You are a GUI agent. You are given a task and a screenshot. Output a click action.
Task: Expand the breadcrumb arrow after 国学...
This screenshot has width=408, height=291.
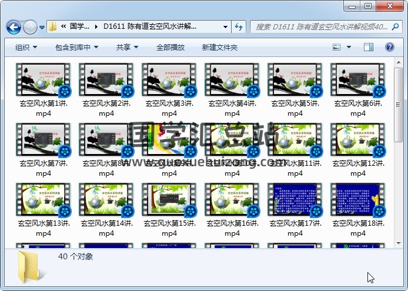[x=96, y=26]
